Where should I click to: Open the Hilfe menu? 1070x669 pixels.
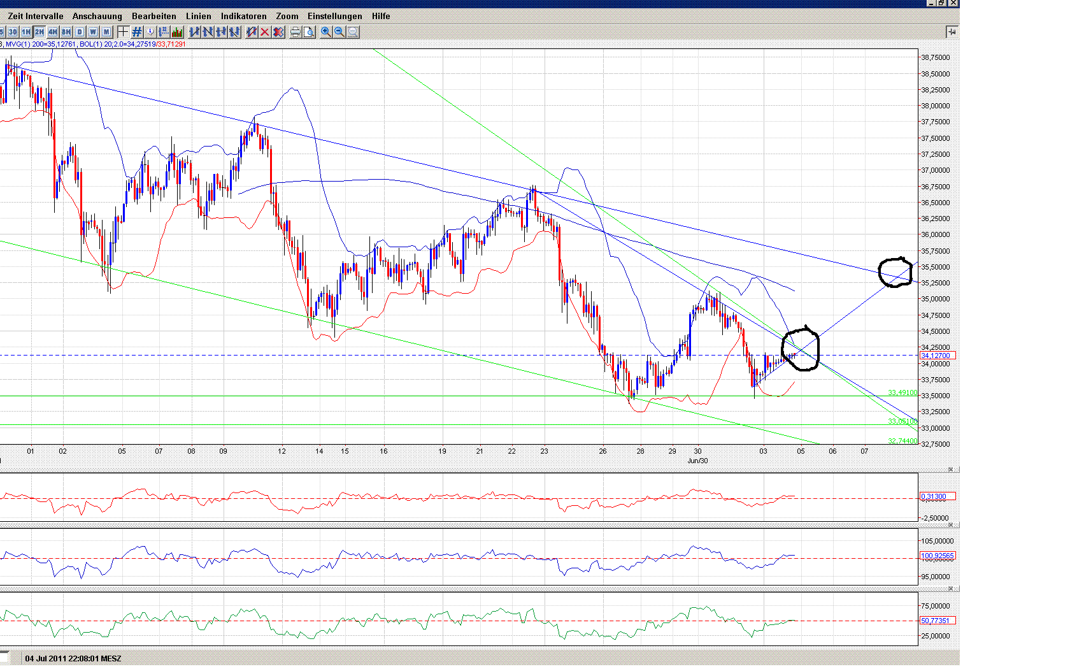(x=381, y=16)
